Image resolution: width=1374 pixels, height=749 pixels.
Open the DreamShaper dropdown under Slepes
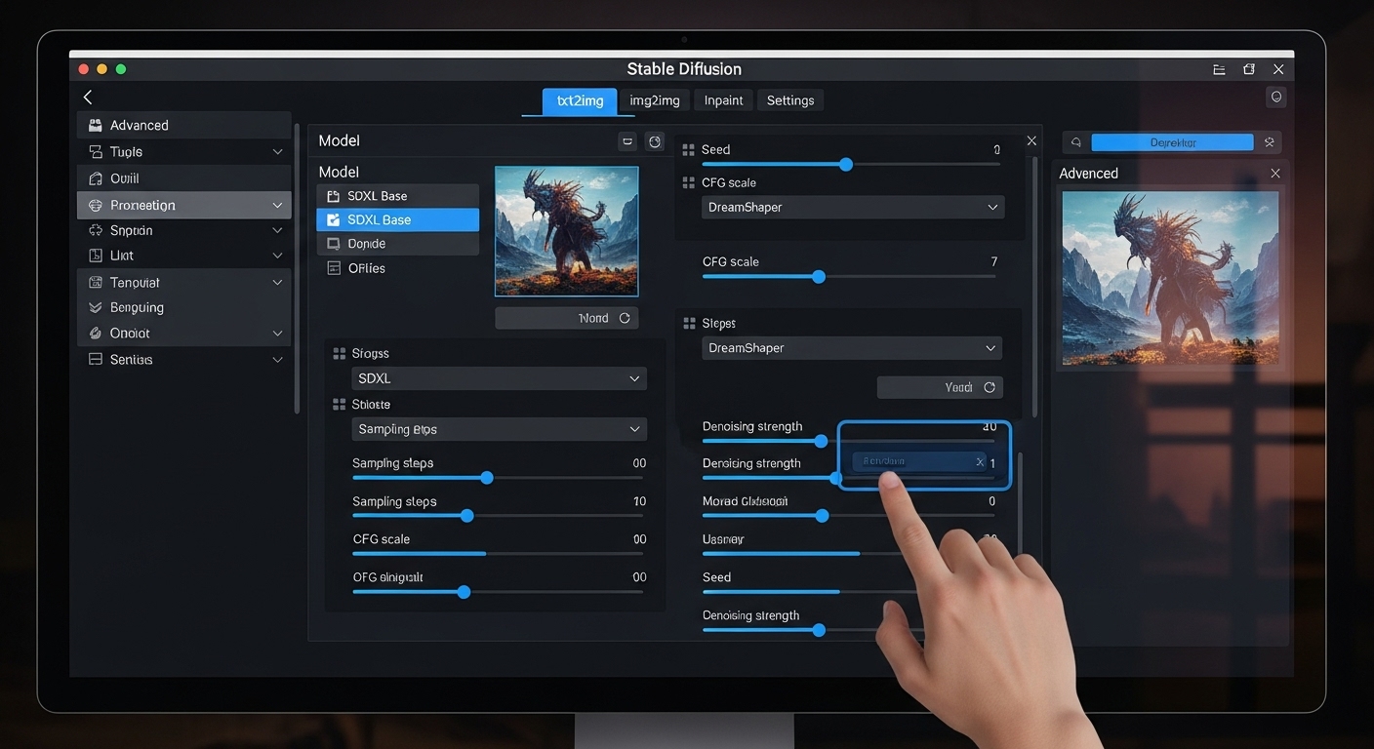click(x=852, y=348)
